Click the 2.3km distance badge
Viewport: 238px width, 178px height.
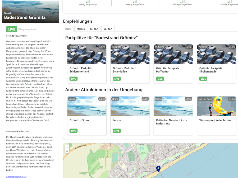(145, 99)
